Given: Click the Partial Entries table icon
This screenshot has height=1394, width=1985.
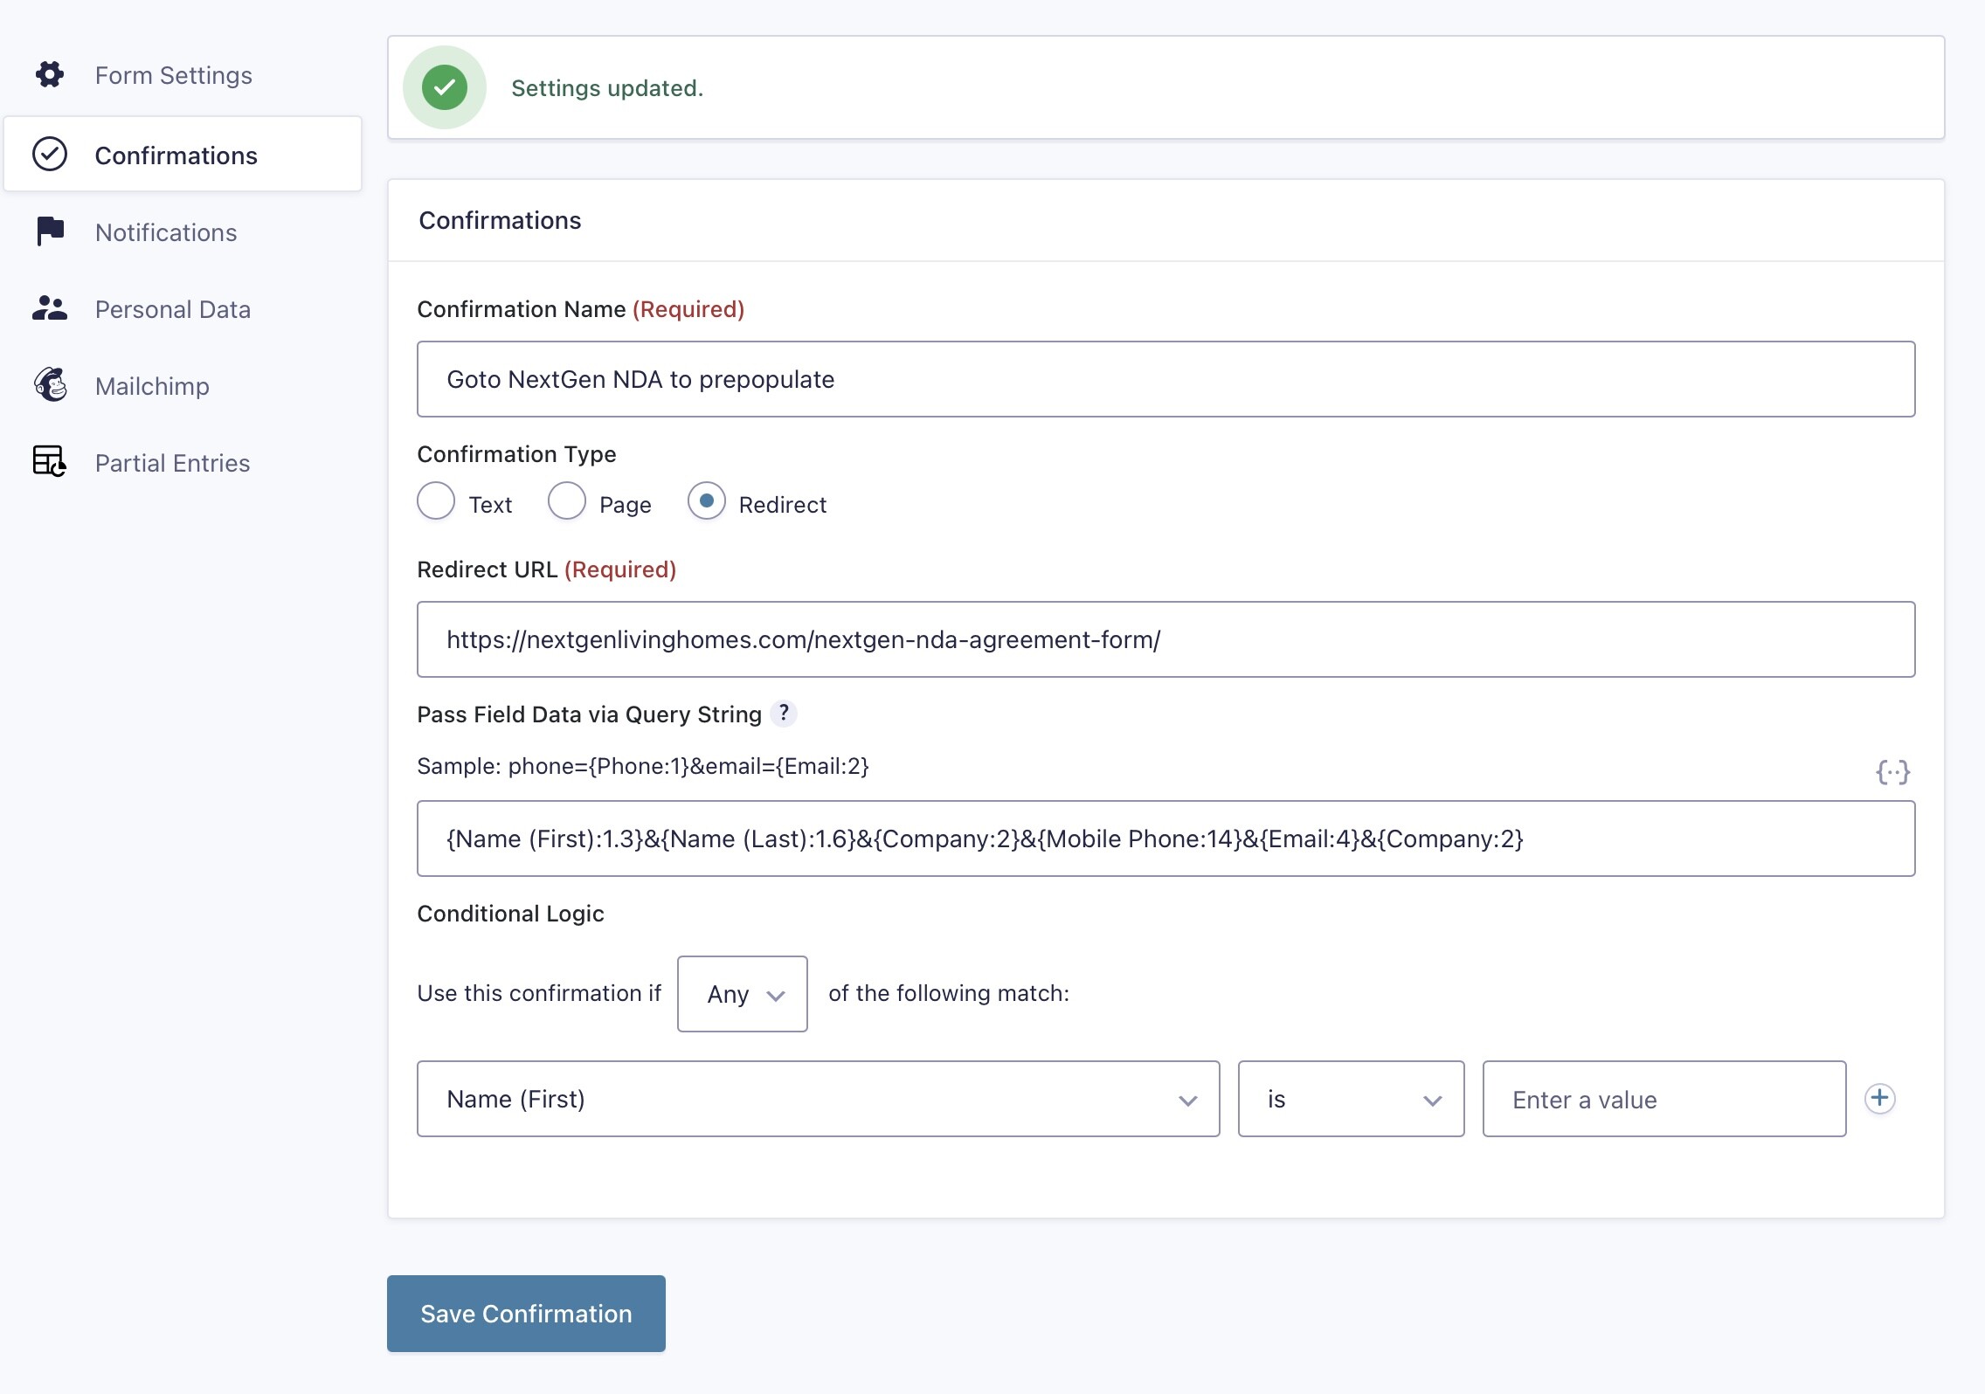Looking at the screenshot, I should pos(50,461).
